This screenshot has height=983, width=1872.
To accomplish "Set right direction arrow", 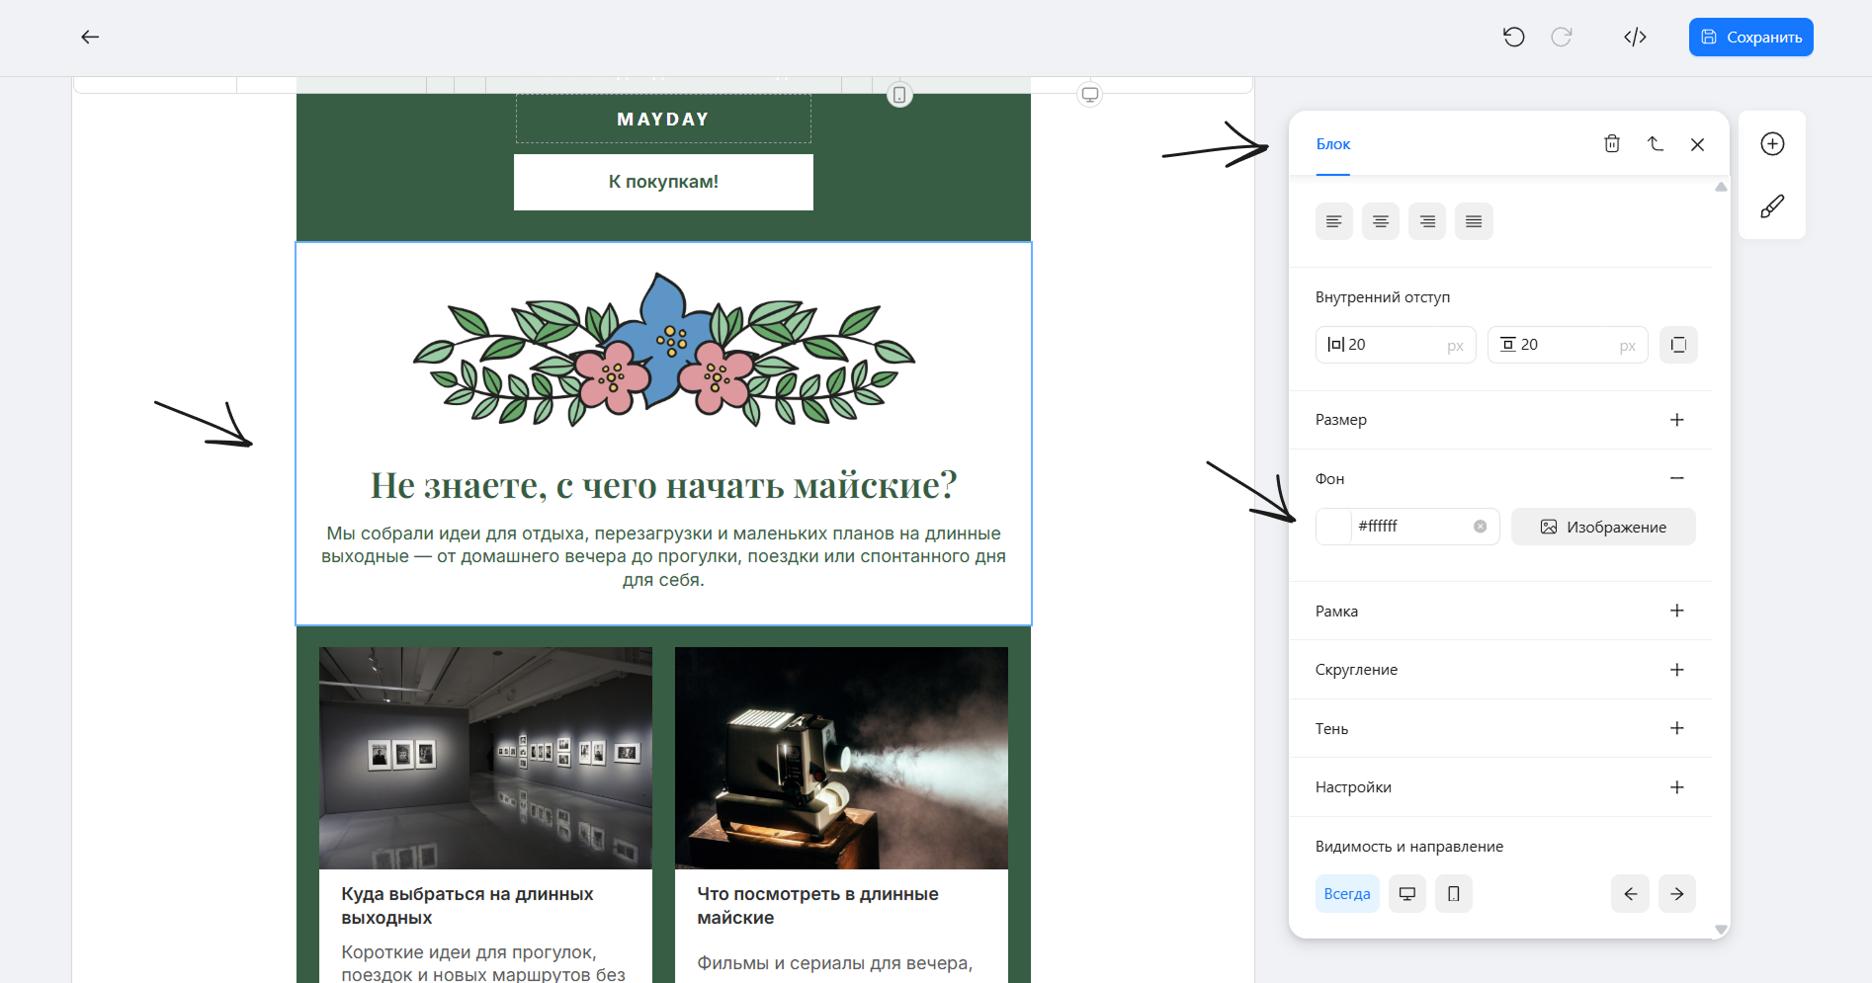I will coord(1677,894).
